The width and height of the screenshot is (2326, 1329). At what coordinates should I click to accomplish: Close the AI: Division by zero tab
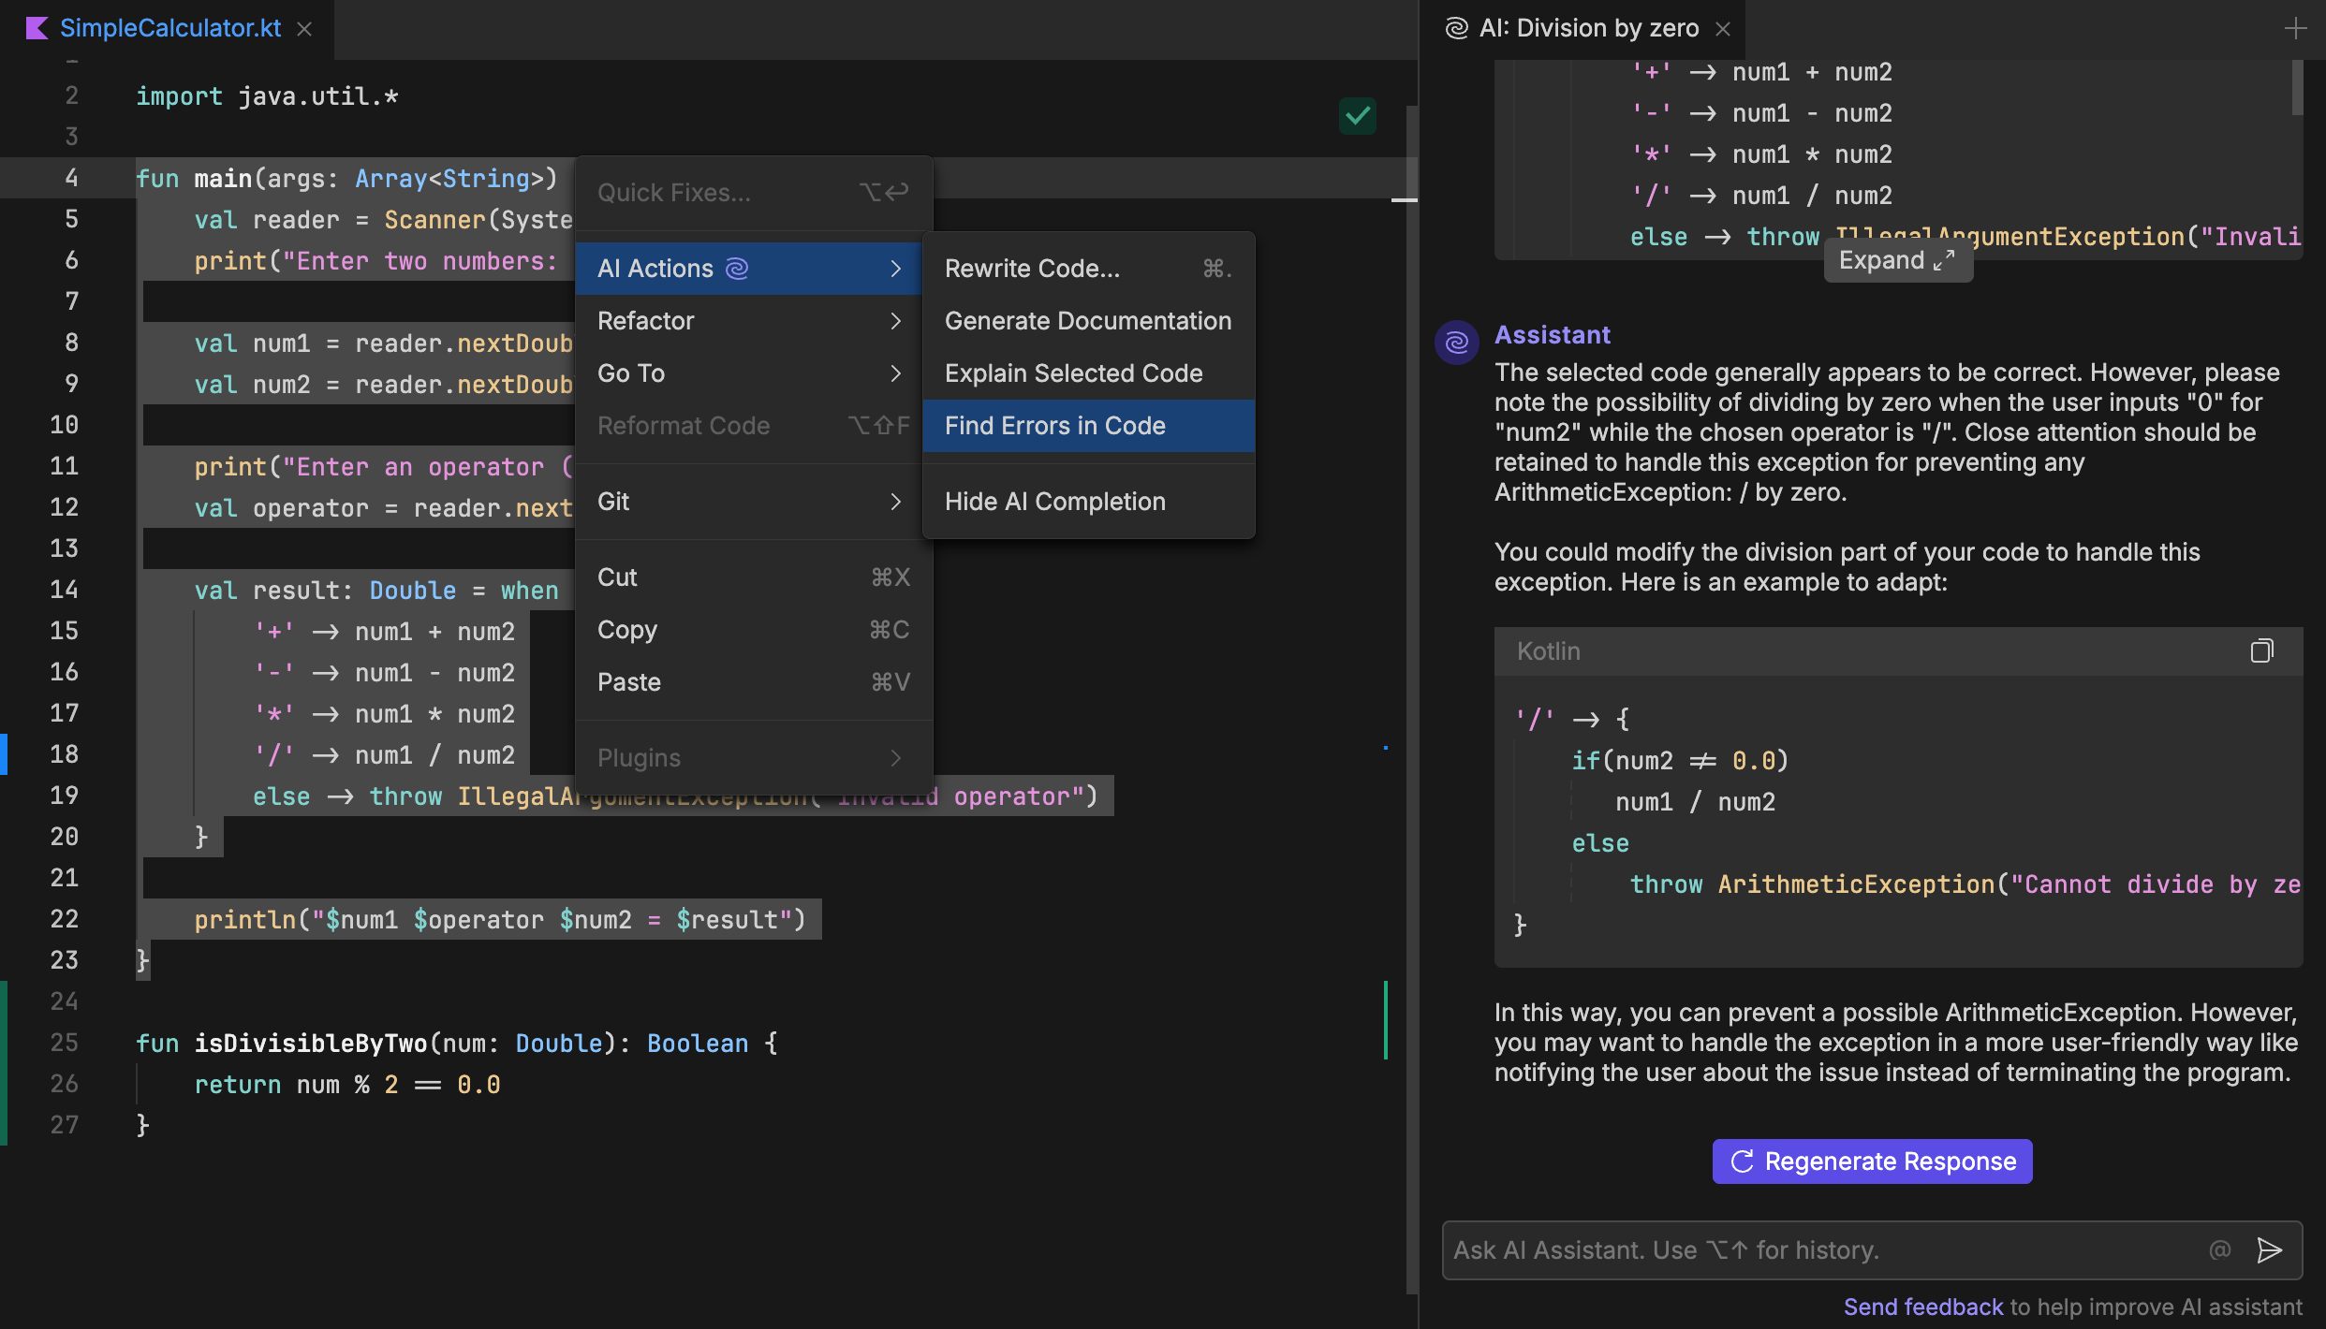coord(1723,29)
